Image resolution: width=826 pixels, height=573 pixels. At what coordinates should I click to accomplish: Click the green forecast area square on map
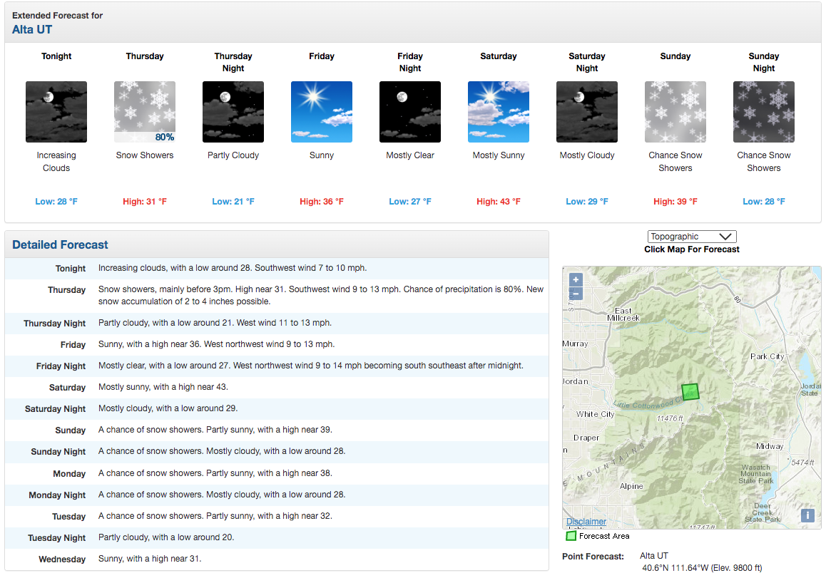click(690, 391)
